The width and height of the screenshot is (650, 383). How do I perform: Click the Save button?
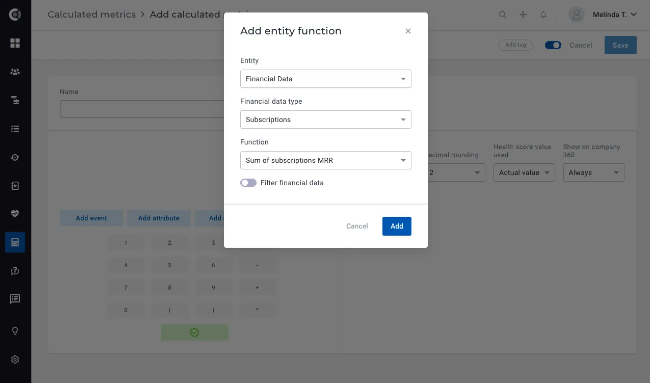click(620, 45)
